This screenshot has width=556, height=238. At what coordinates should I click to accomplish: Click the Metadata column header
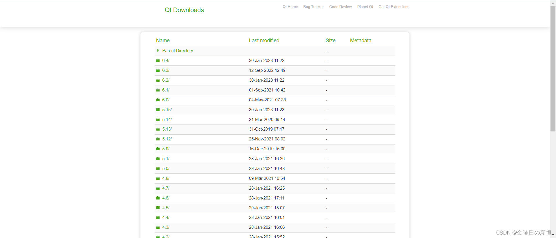(361, 41)
